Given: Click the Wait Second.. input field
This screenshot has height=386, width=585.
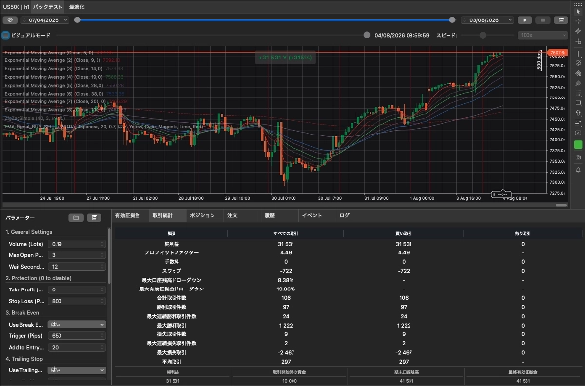Looking at the screenshot, I should click(77, 267).
